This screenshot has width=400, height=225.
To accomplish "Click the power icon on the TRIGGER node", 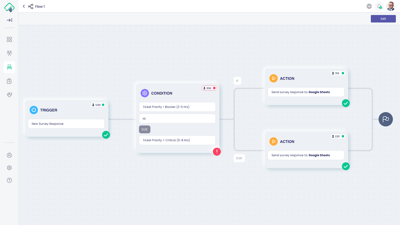I will [34, 110].
